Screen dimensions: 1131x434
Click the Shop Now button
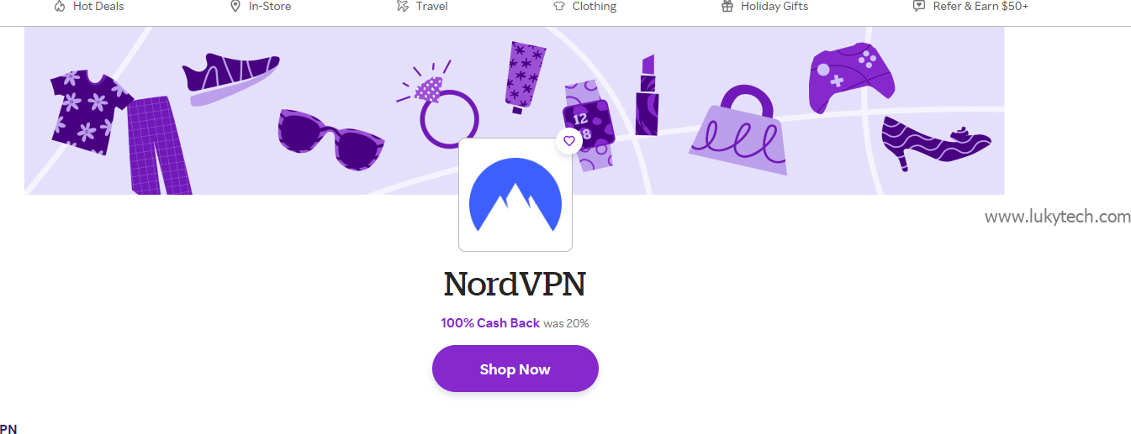tap(515, 369)
